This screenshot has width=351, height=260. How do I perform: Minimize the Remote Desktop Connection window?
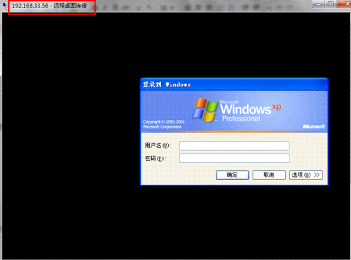pos(319,4)
